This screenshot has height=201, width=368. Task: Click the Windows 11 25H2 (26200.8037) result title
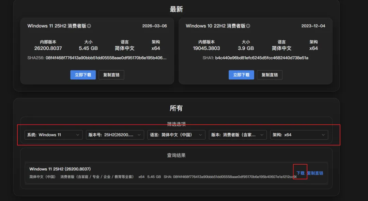pos(60,169)
